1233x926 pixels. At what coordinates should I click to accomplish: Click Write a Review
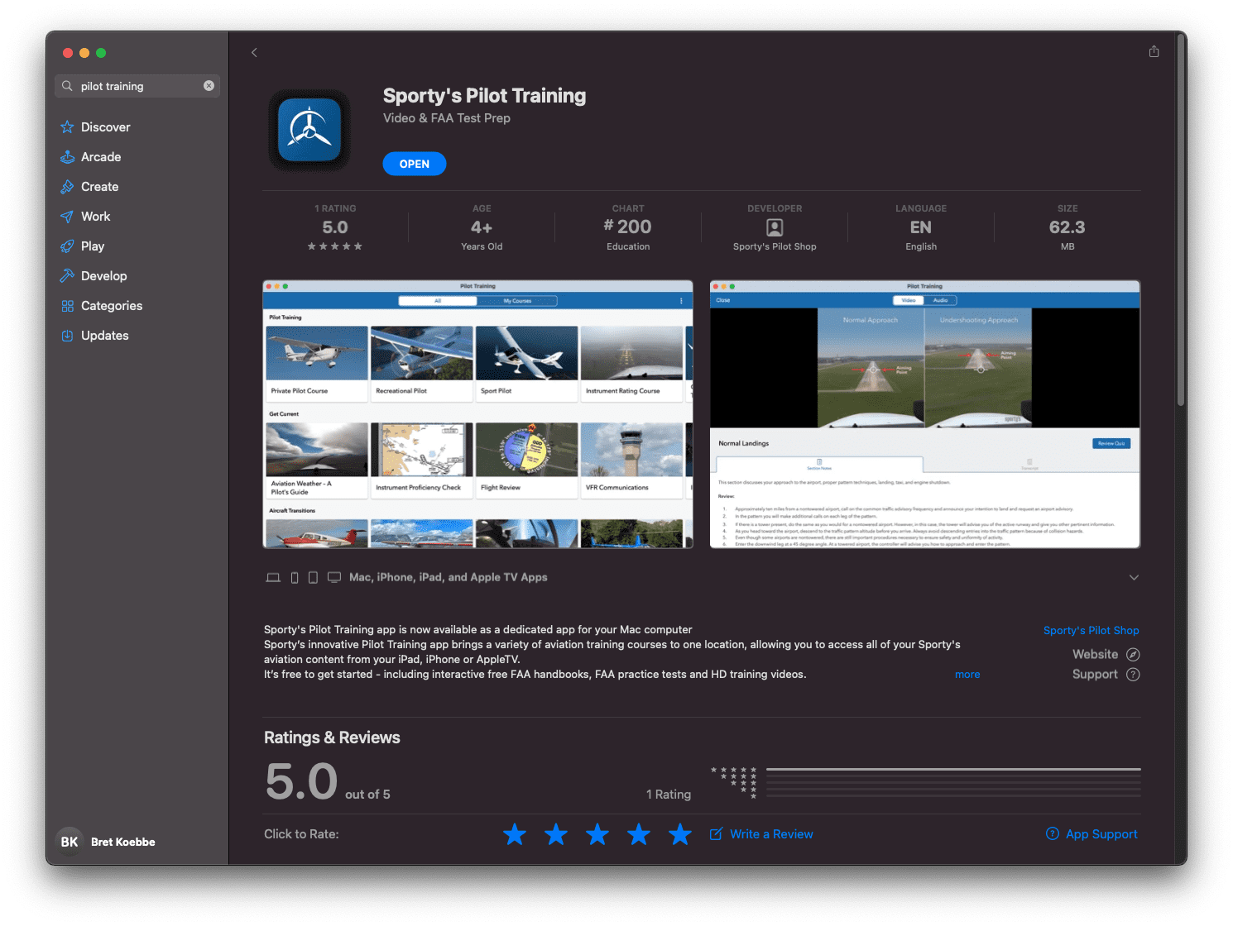761,834
